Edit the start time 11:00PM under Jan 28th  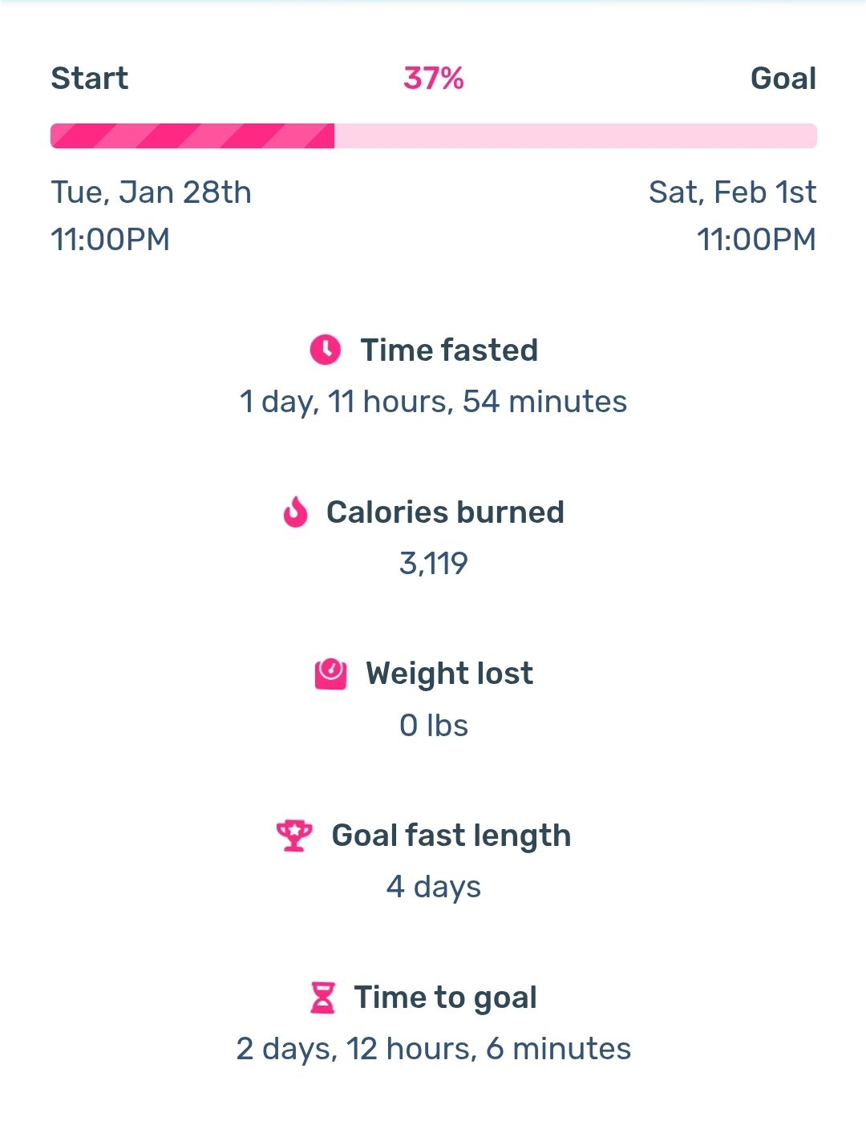tap(111, 240)
